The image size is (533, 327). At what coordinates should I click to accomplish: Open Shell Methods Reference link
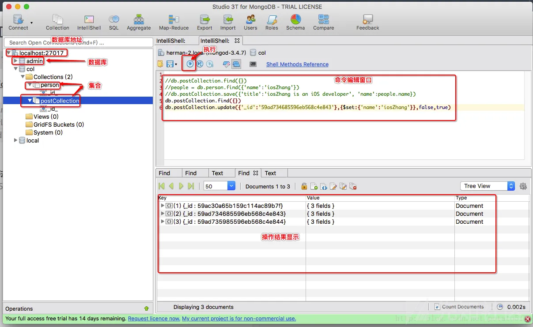pyautogui.click(x=297, y=64)
